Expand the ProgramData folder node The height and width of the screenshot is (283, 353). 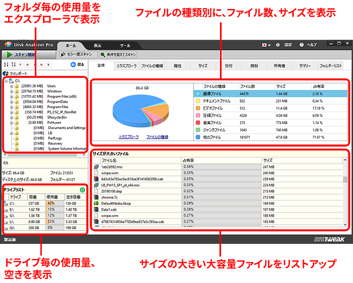(11, 102)
